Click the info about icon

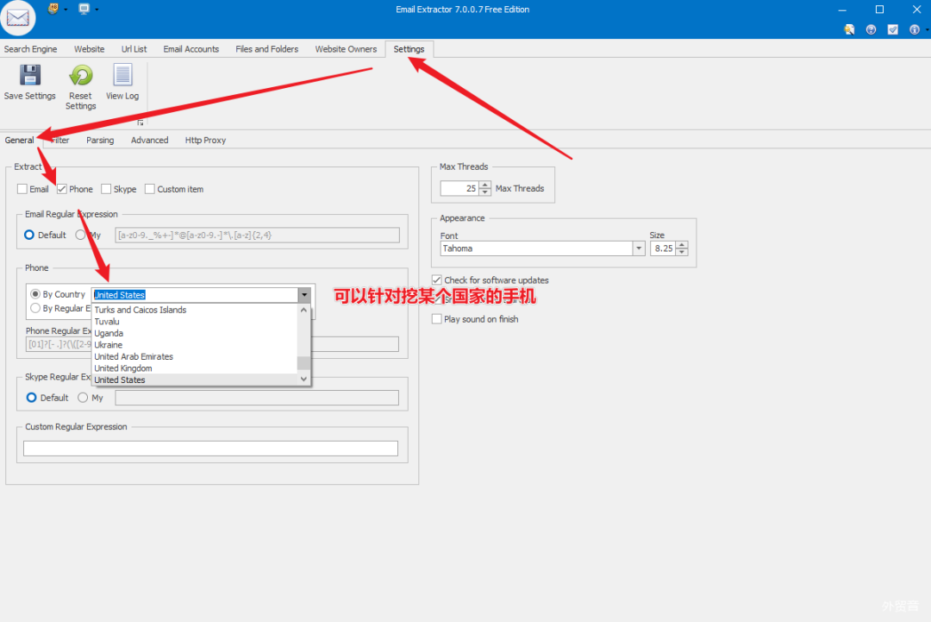(x=915, y=29)
